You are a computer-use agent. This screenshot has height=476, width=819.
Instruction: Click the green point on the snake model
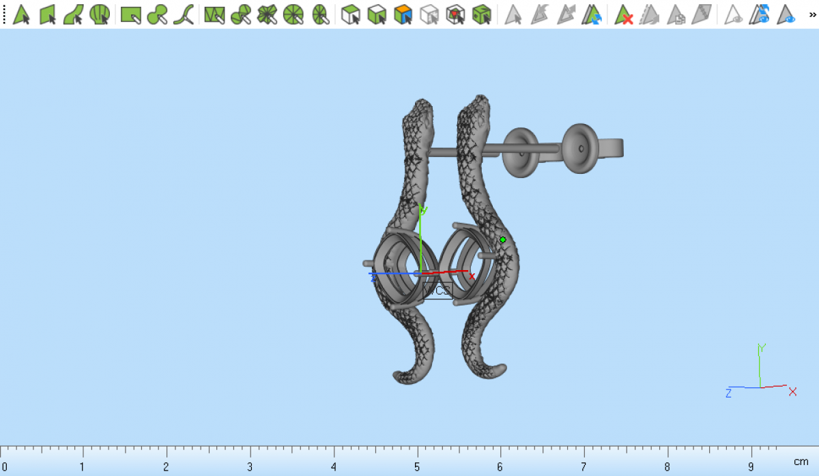point(502,240)
